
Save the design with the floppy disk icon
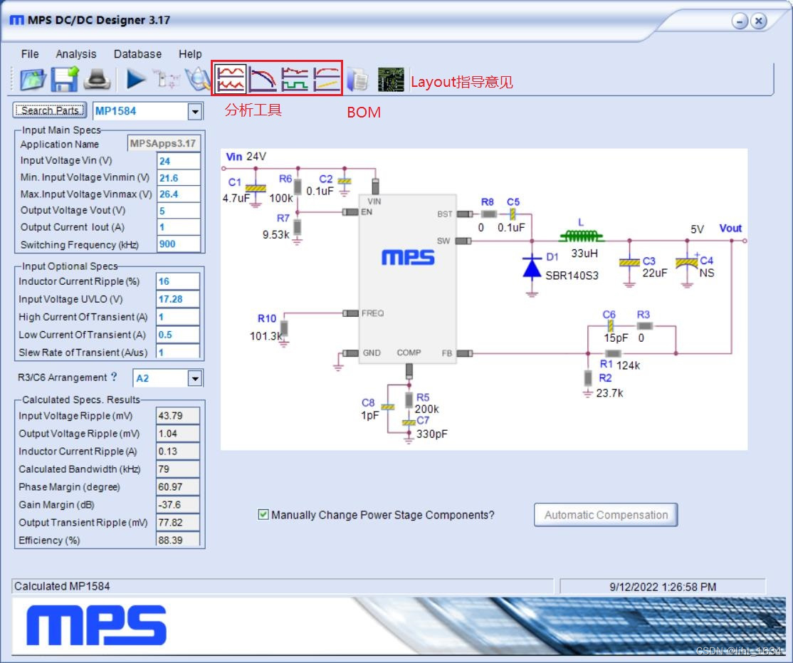pos(65,80)
